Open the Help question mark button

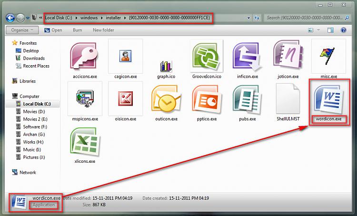[343, 30]
